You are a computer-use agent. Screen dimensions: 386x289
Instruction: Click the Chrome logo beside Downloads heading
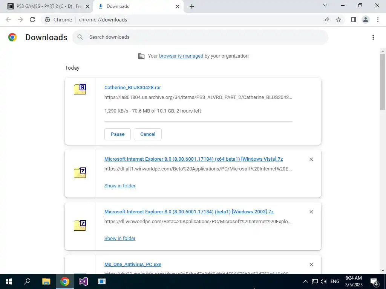[12, 37]
